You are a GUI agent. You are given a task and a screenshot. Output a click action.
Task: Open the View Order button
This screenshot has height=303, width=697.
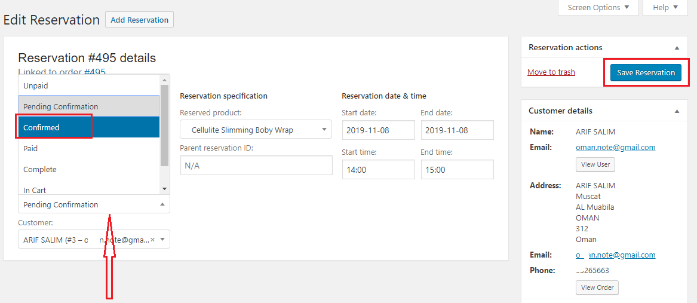coord(597,287)
